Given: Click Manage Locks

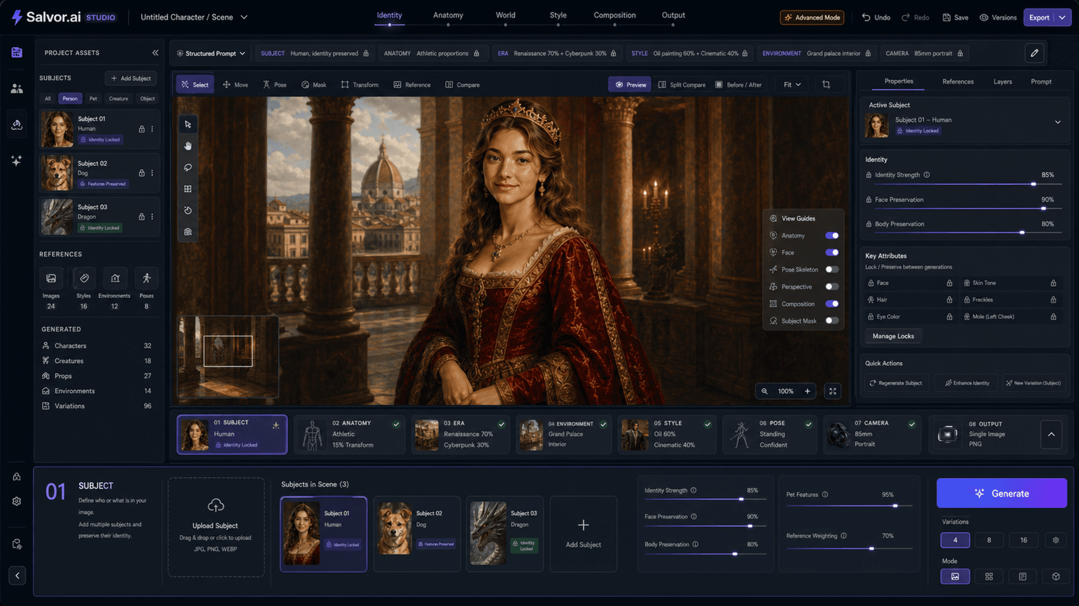Looking at the screenshot, I should click(x=893, y=336).
